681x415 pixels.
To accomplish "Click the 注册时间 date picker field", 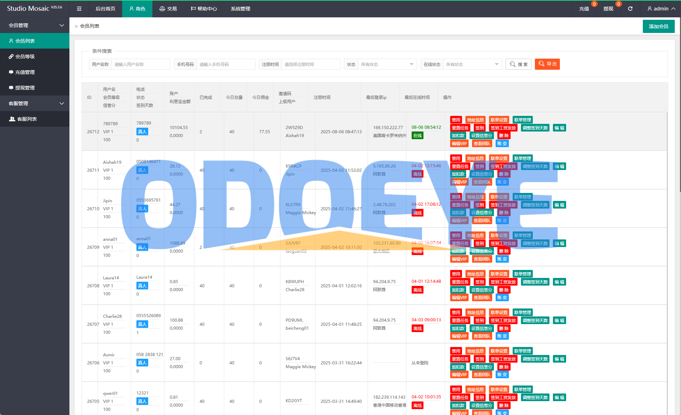I will point(310,64).
